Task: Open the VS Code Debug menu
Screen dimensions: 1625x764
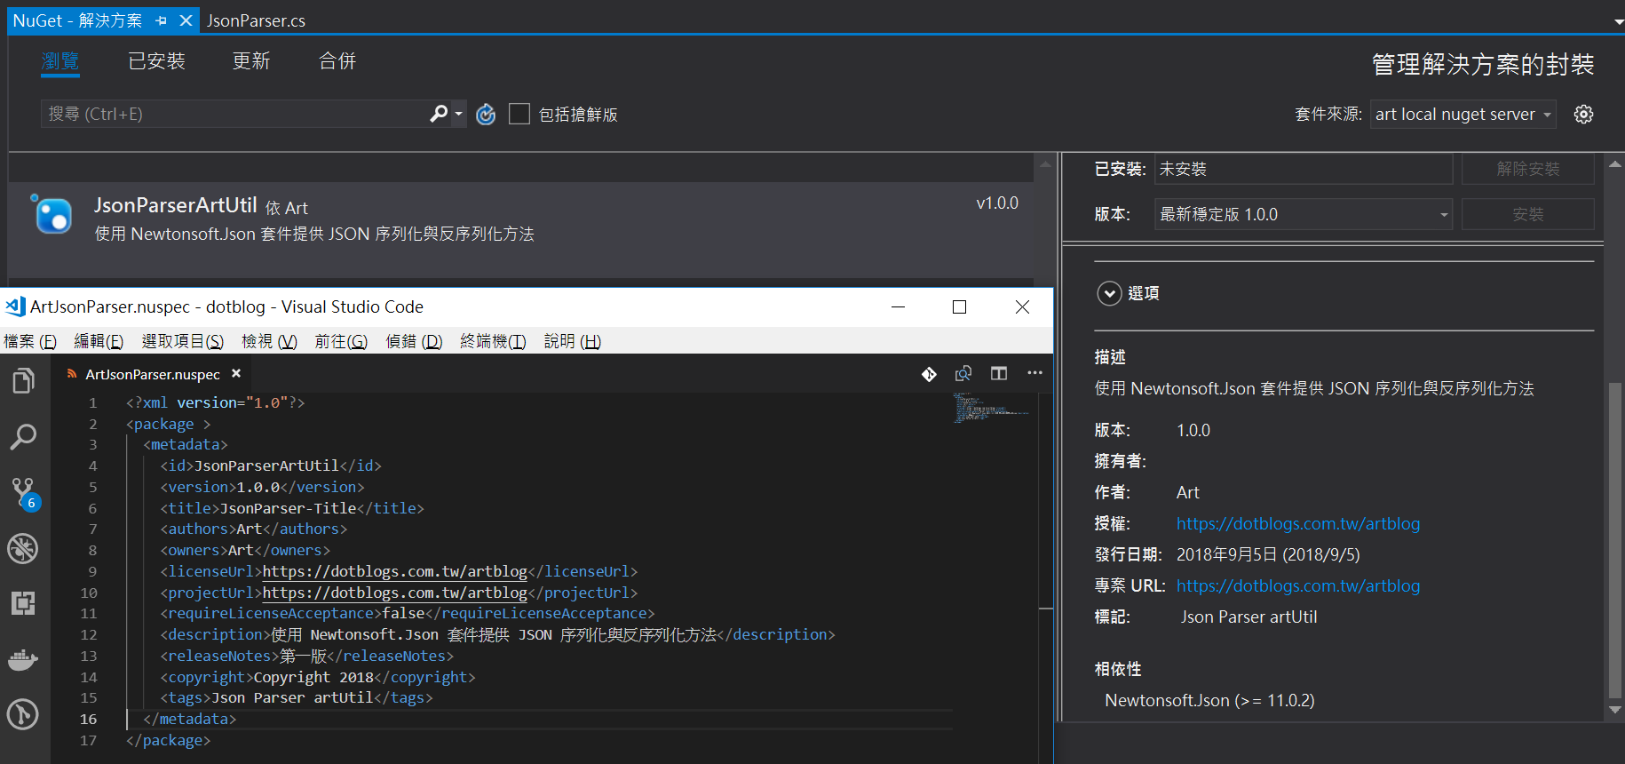Action: pyautogui.click(x=414, y=341)
